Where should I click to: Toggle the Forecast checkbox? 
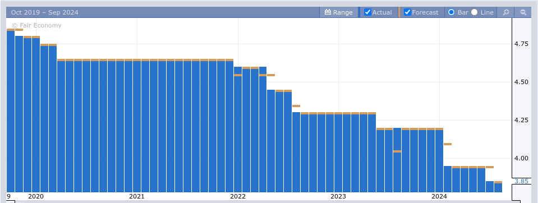[407, 12]
